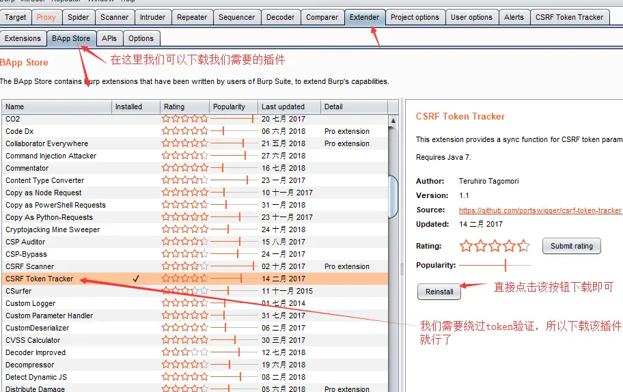
Task: Open the Intruder tab
Action: [x=152, y=18]
